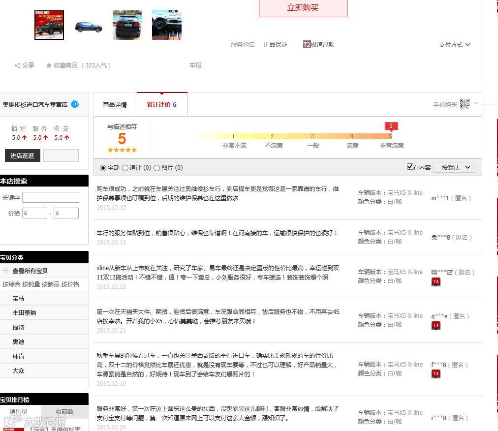Click reviewer name m***1
This screenshot has width=498, height=431.
(x=440, y=198)
